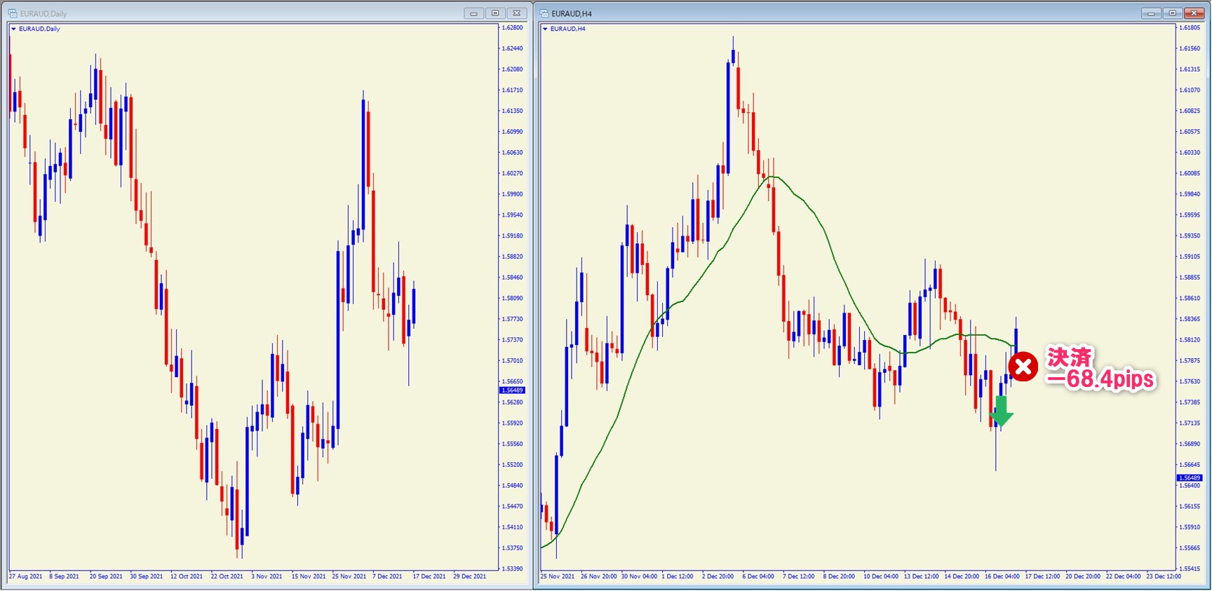This screenshot has height=591, width=1212.
Task: Click the 26 Nov 20:00 label on H4 timeline
Action: tap(599, 576)
